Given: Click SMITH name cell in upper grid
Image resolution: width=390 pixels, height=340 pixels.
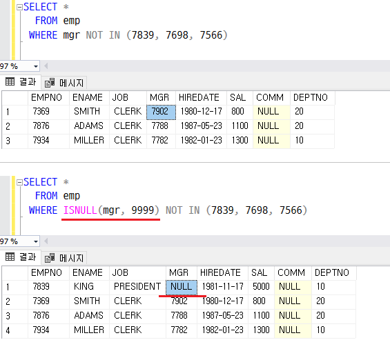Looking at the screenshot, I should tap(89, 112).
